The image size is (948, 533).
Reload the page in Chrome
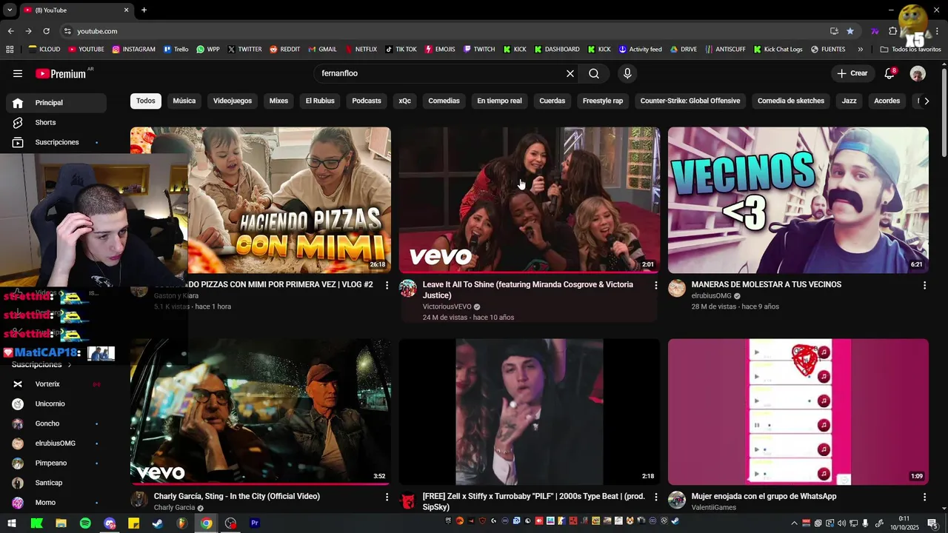46,31
